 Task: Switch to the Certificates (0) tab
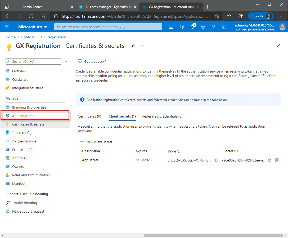pyautogui.click(x=89, y=116)
